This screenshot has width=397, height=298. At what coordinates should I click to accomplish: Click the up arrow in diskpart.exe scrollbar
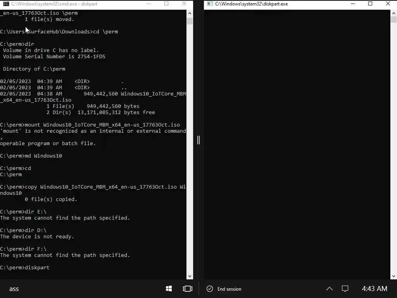point(394,13)
